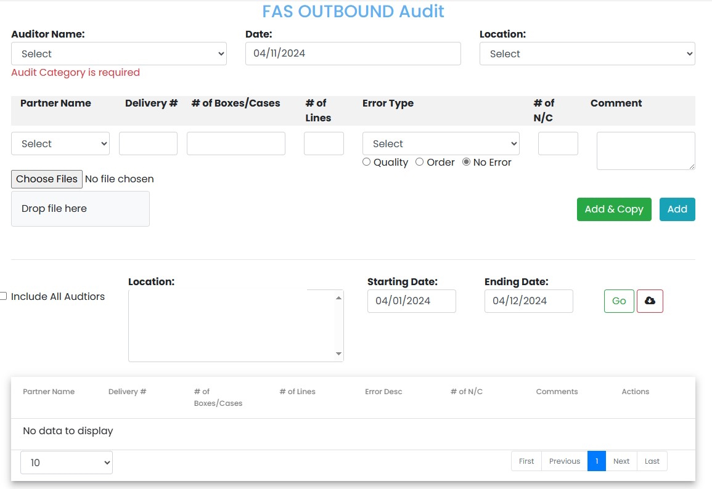This screenshot has height=489, width=712.
Task: Select the Order error type radio button
Action: (419, 162)
